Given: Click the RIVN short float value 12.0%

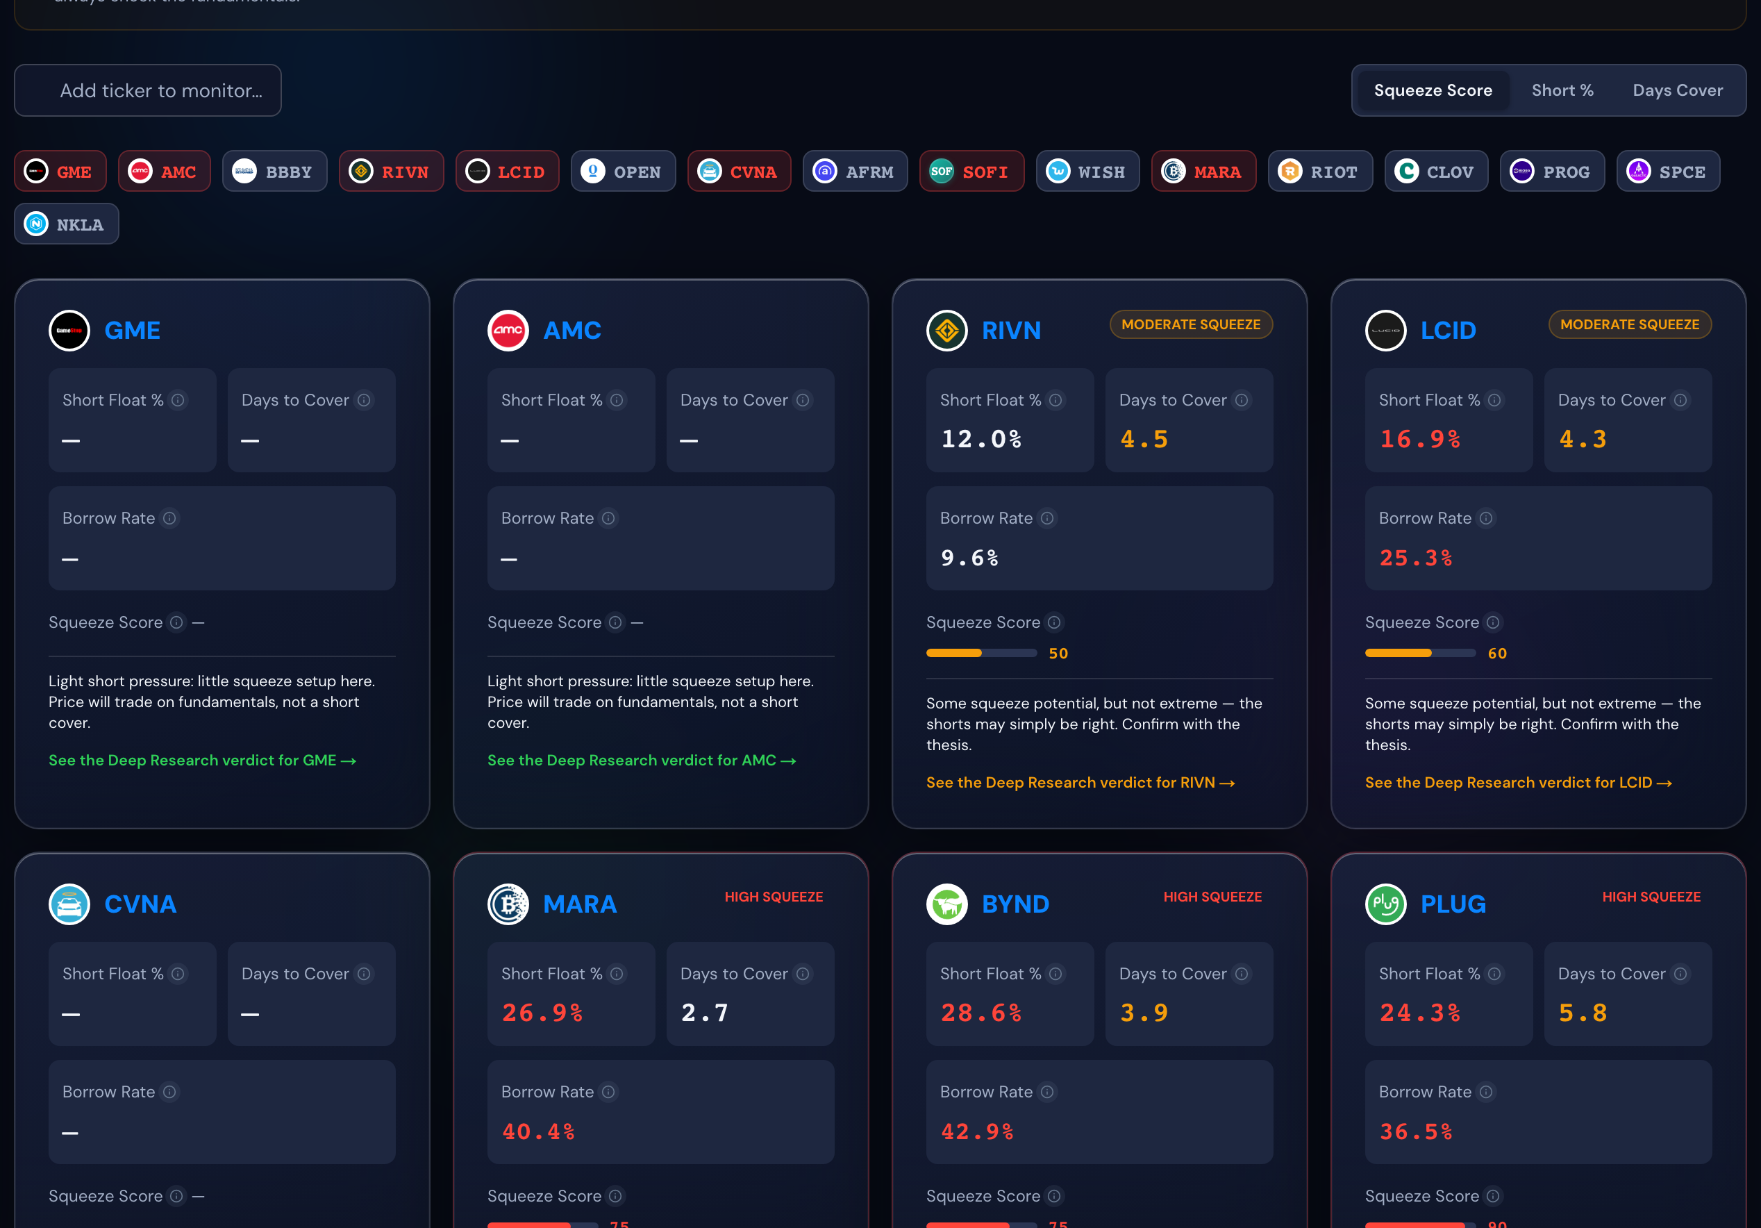Looking at the screenshot, I should [981, 440].
